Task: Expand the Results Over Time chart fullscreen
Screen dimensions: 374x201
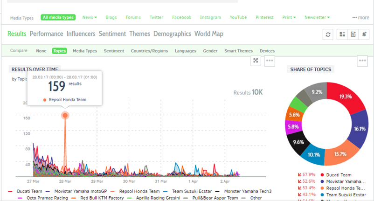Action: click(x=256, y=61)
